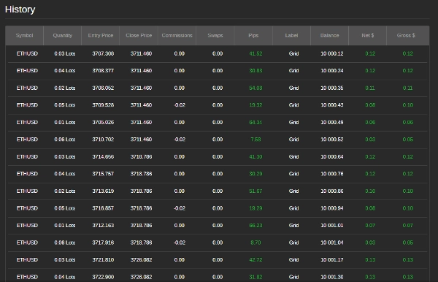Click the 30.83 pips value
438x282 pixels.
[x=255, y=71]
